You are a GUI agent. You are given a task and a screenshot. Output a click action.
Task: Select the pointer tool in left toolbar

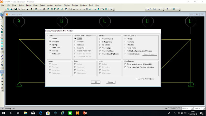(2, 14)
